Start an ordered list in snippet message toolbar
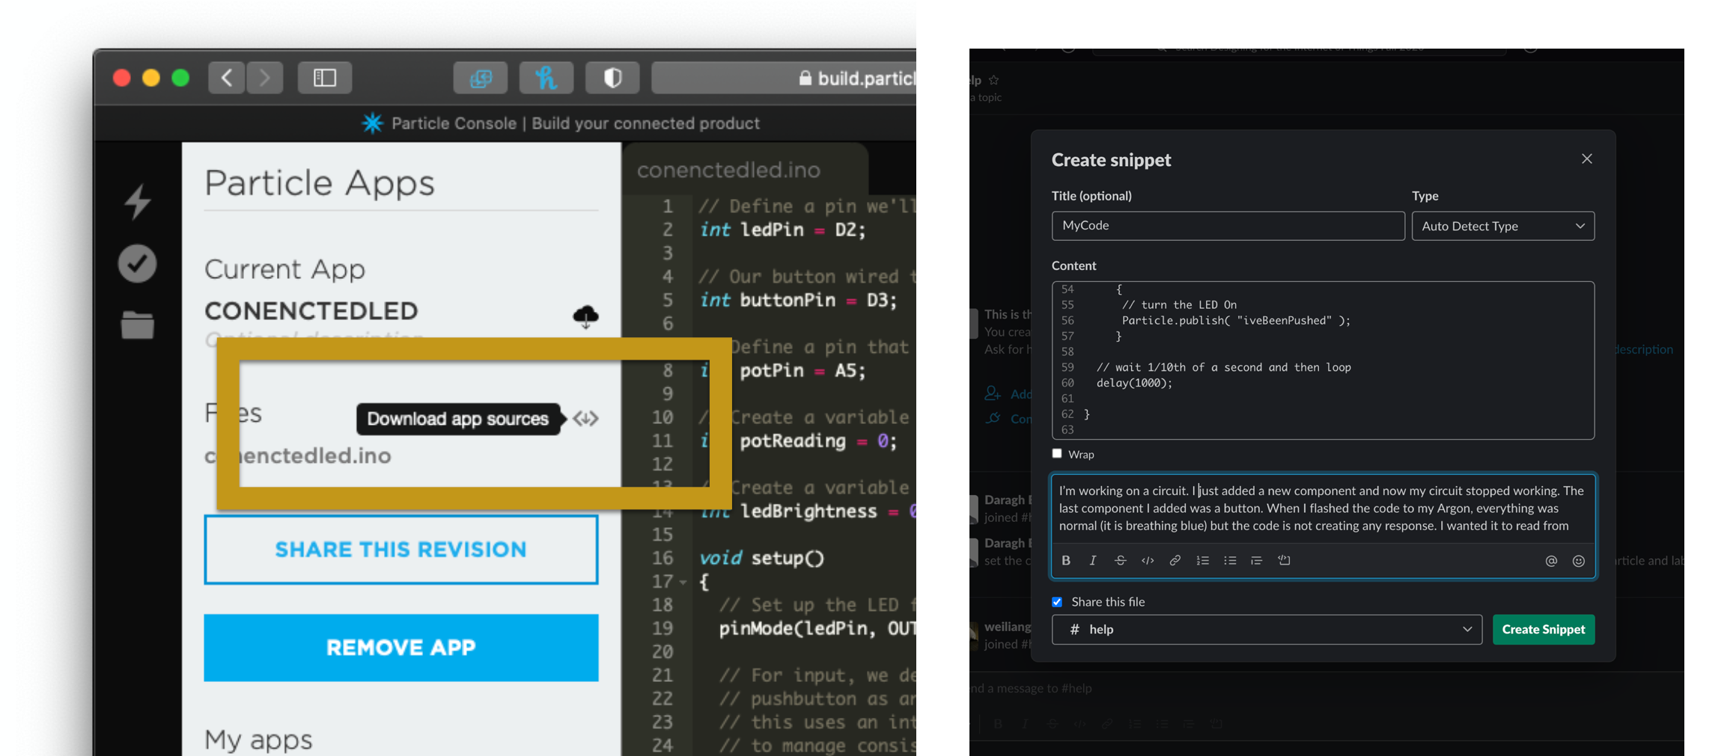 click(x=1202, y=561)
